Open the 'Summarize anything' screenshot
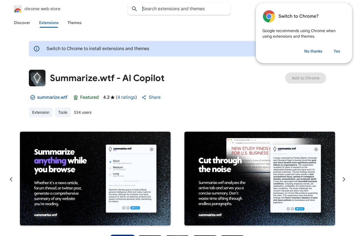355x236 pixels. click(95, 178)
